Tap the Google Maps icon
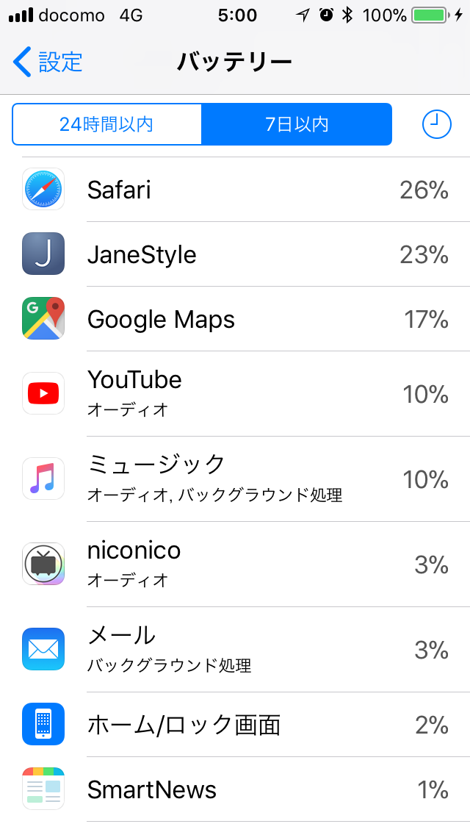 pos(43,319)
